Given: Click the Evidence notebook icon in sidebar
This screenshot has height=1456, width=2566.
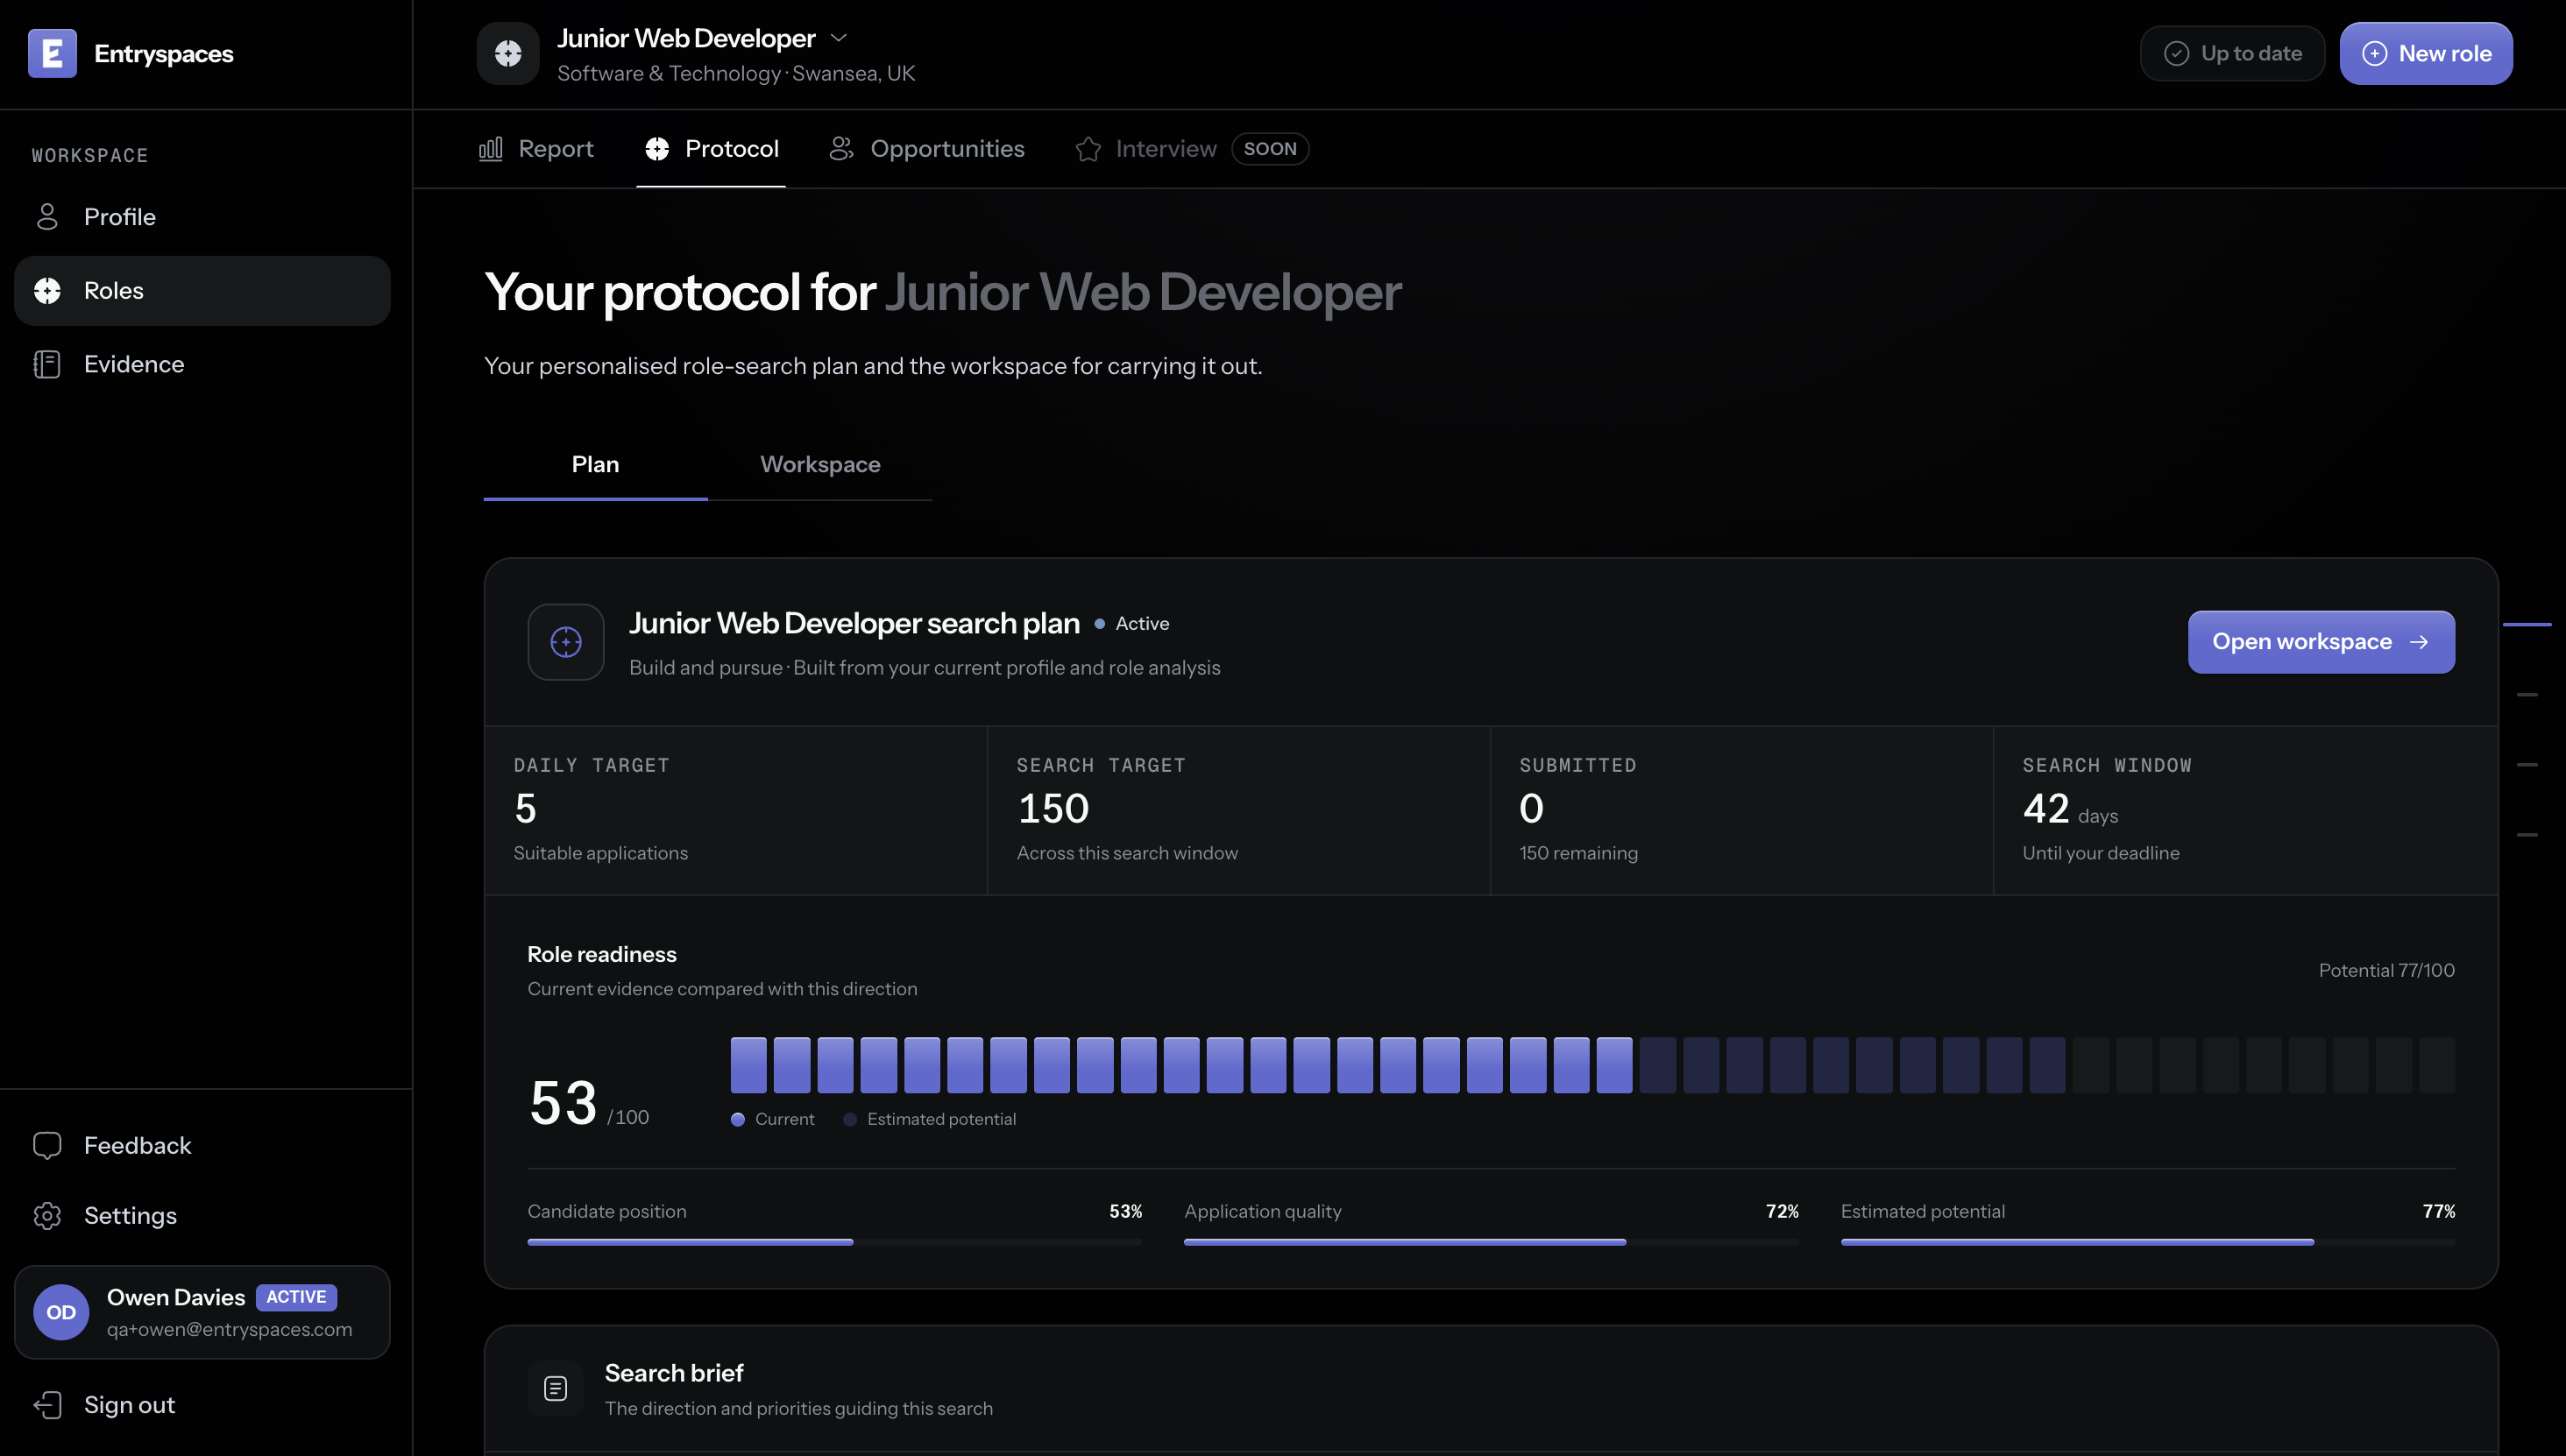Looking at the screenshot, I should click(x=47, y=364).
